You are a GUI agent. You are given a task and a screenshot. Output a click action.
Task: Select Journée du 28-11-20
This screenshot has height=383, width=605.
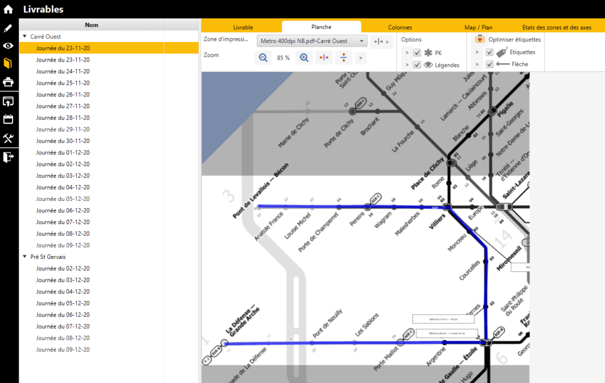click(x=63, y=118)
